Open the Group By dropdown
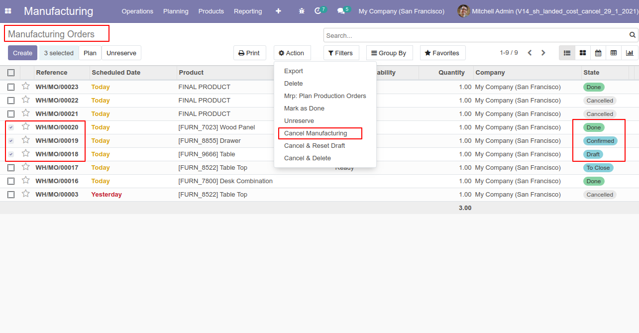The image size is (639, 333). coord(389,53)
